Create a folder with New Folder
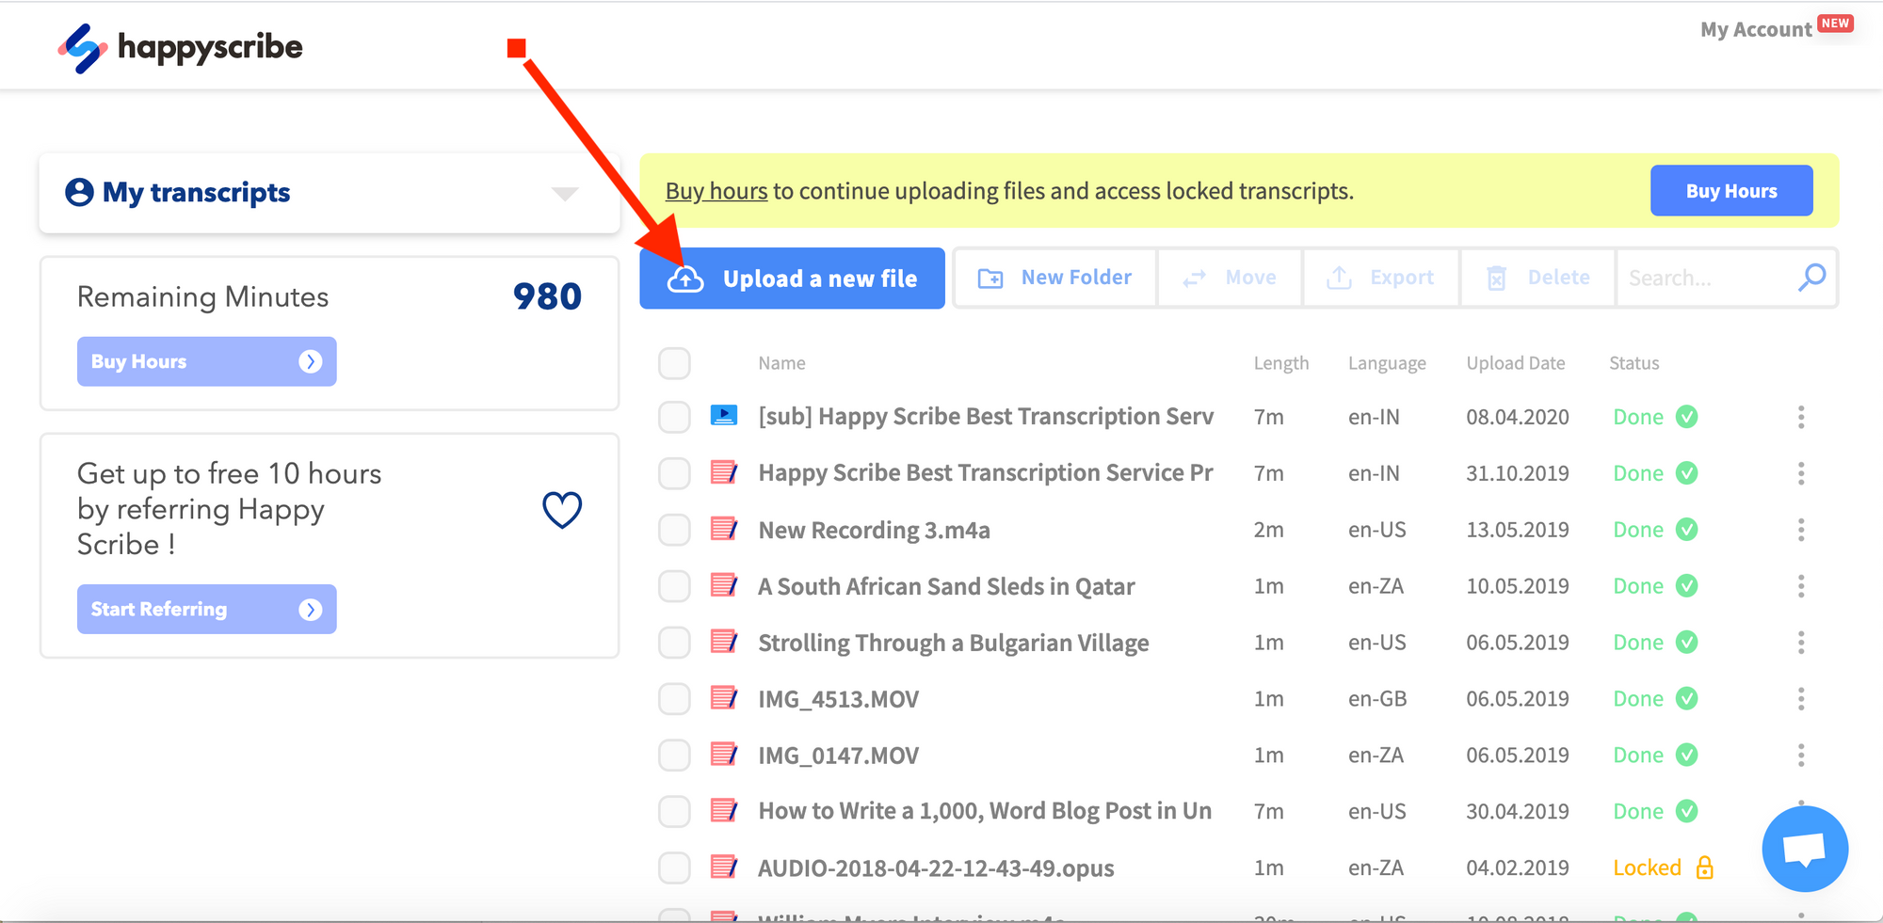Viewport: 1883px width, 923px height. 1055,278
